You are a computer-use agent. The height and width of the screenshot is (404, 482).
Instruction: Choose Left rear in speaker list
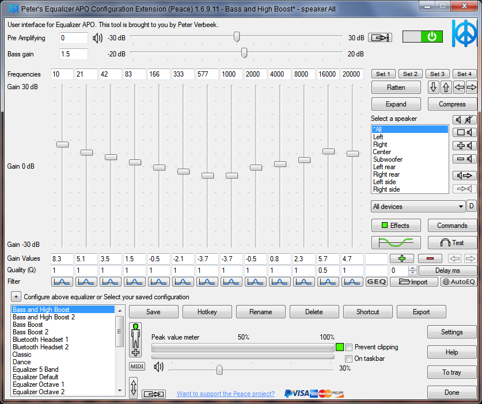click(x=410, y=167)
